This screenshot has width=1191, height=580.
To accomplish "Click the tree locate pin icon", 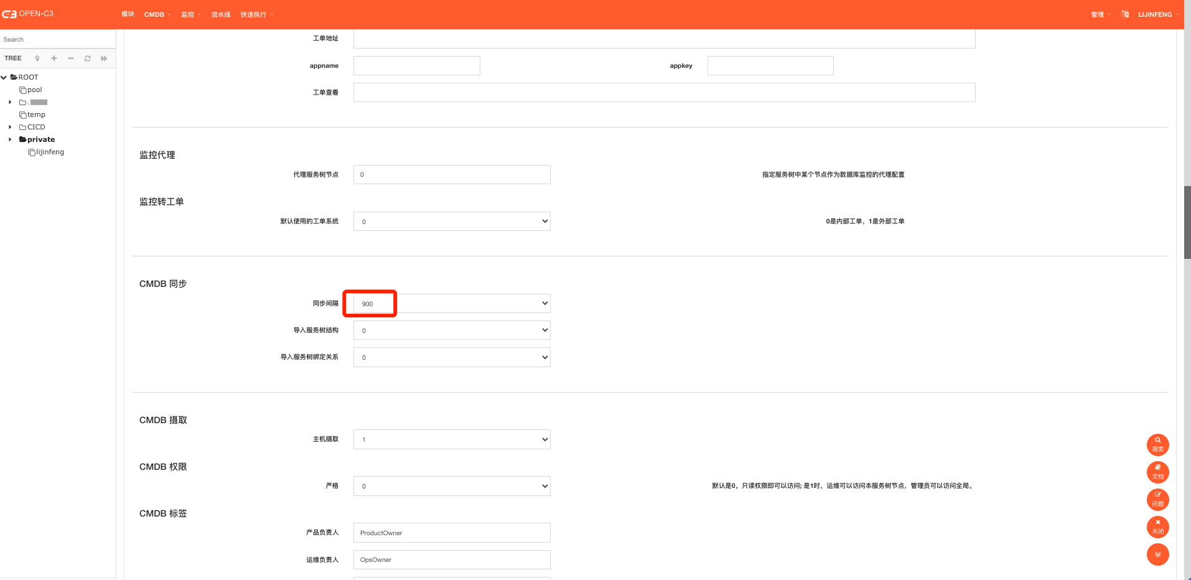I will 37,58.
